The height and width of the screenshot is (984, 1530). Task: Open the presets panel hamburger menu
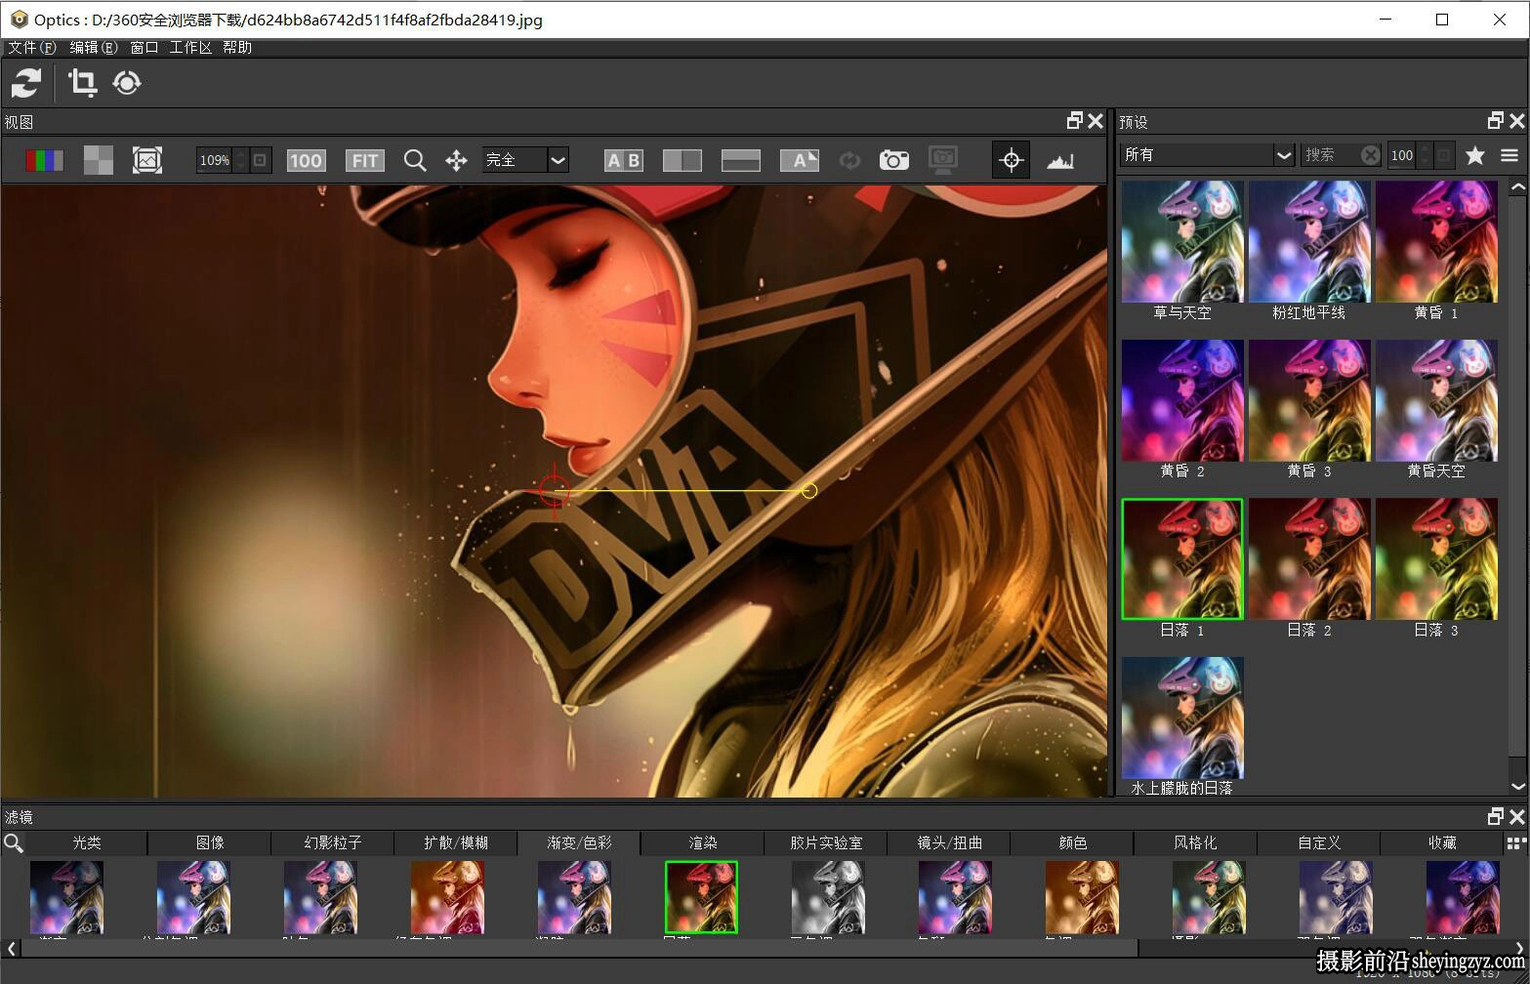point(1509,154)
